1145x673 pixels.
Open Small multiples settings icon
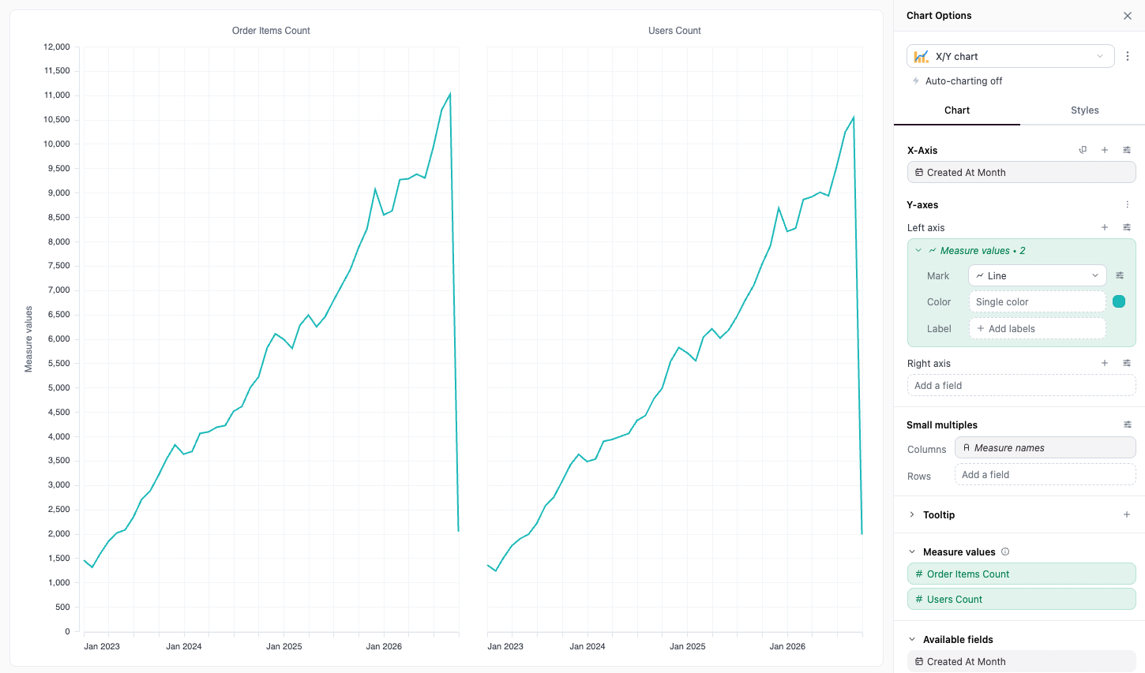1127,424
